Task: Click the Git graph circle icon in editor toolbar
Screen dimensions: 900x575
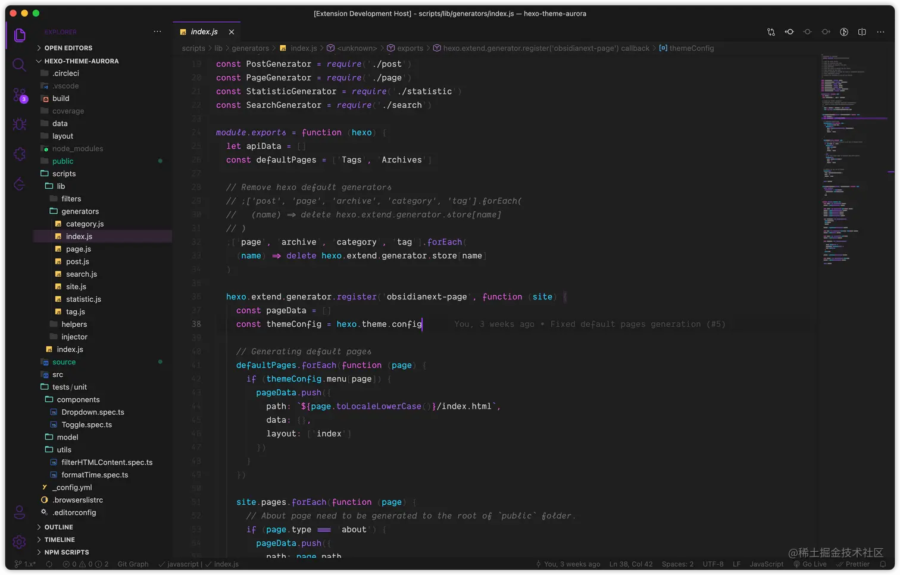Action: tap(844, 32)
